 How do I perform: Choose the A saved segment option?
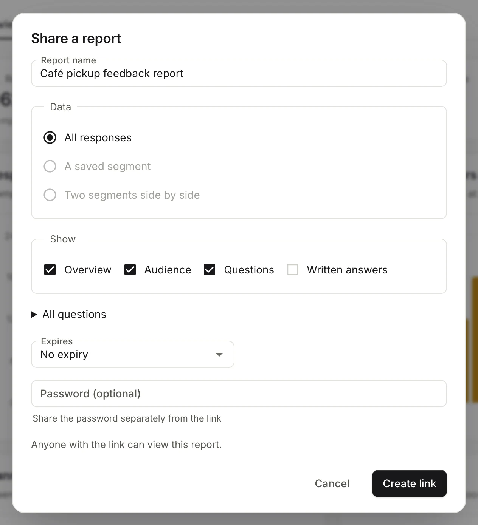click(50, 166)
